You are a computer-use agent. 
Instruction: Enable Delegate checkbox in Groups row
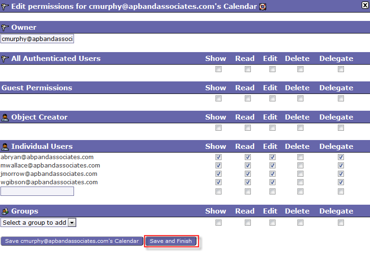pyautogui.click(x=341, y=223)
